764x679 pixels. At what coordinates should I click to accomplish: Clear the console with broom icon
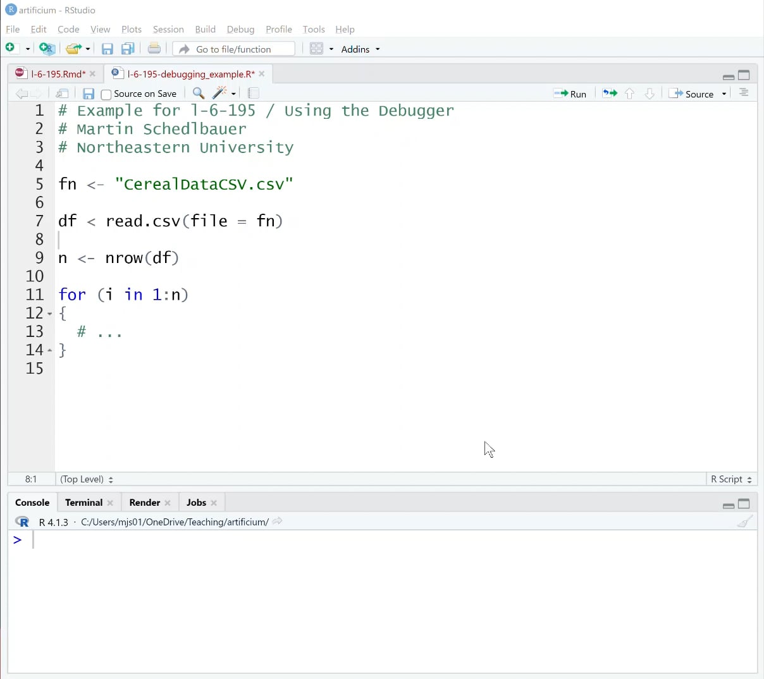[745, 522]
